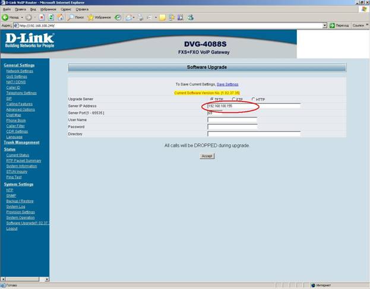The height and width of the screenshot is (289, 370).
Task: Open the Favorites (Избранное) star button
Action: pyautogui.click(x=99, y=17)
